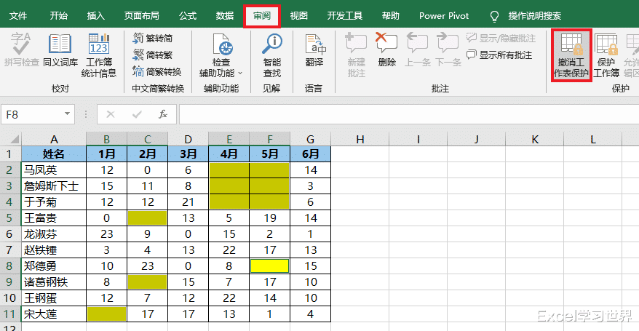Image resolution: width=639 pixels, height=331 pixels.
Task: Cancel formula entry with X button
Action: point(111,114)
